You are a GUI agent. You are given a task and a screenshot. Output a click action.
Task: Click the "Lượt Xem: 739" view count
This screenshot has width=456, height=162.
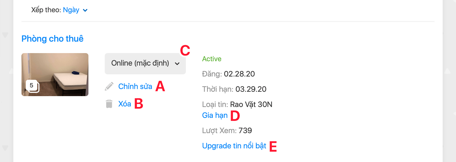pyautogui.click(x=227, y=130)
